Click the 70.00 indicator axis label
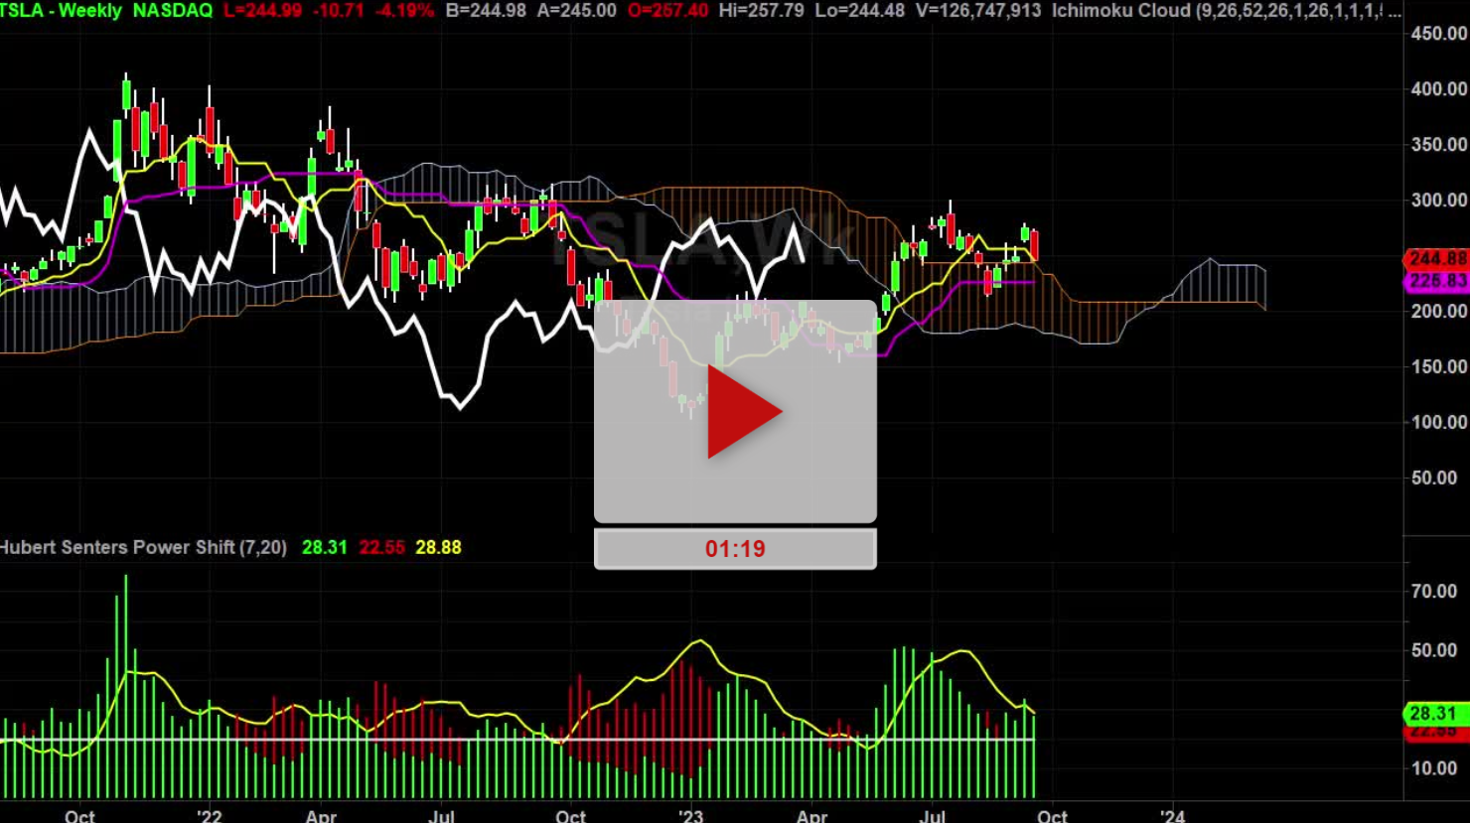 point(1434,591)
